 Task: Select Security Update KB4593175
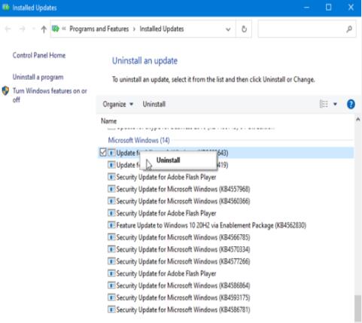click(x=178, y=297)
